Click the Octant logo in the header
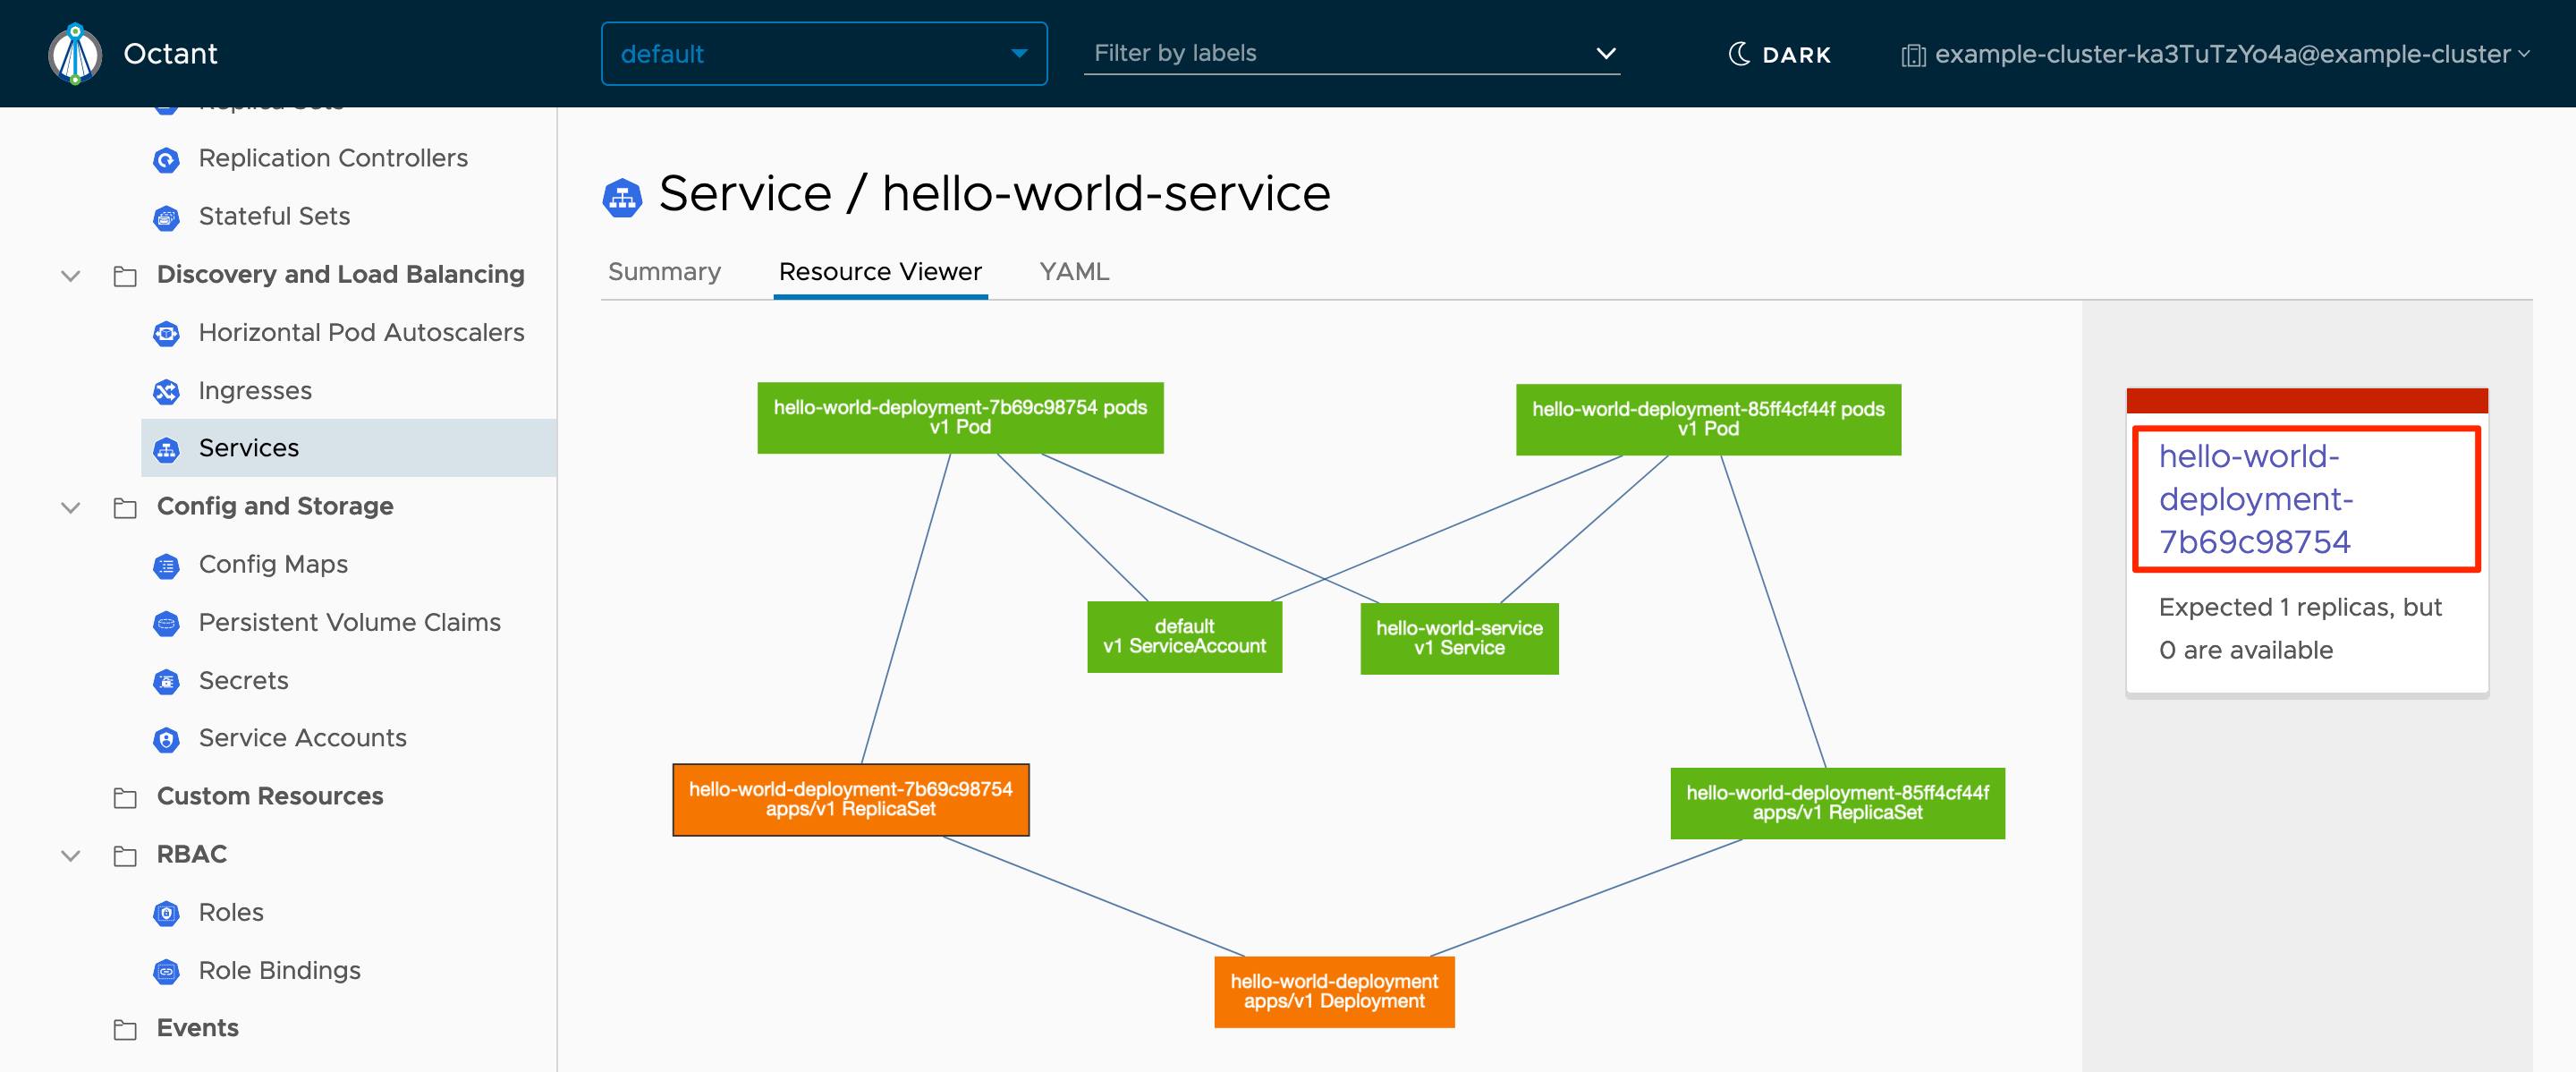 pos(74,53)
